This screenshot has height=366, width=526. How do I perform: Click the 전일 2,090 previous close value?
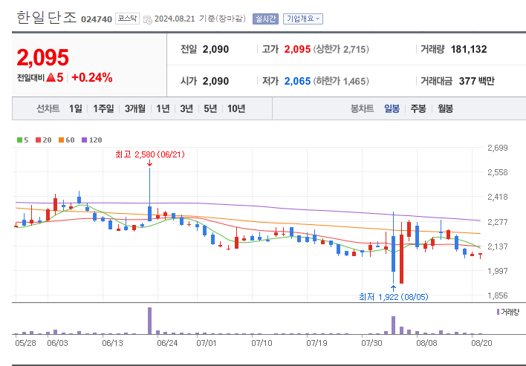pyautogui.click(x=215, y=49)
